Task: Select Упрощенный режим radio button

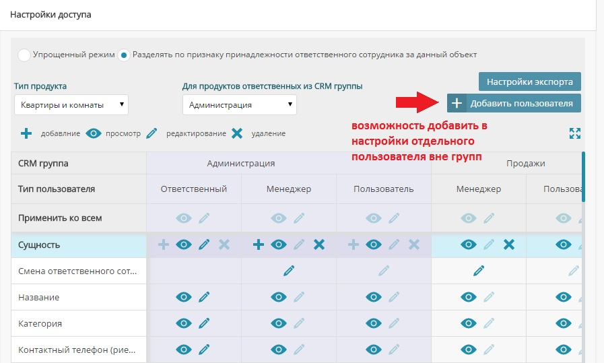Action: point(24,55)
